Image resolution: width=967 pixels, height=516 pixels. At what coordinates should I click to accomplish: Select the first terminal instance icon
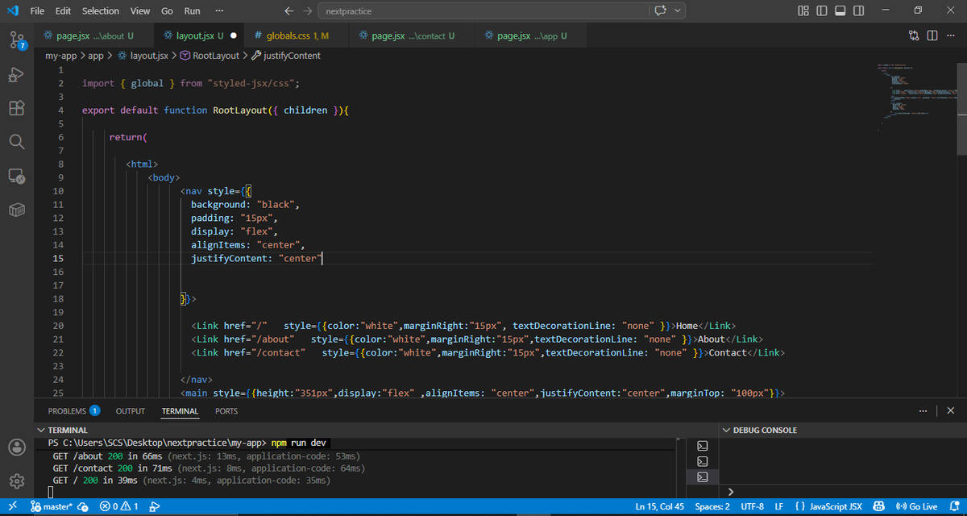click(x=702, y=446)
